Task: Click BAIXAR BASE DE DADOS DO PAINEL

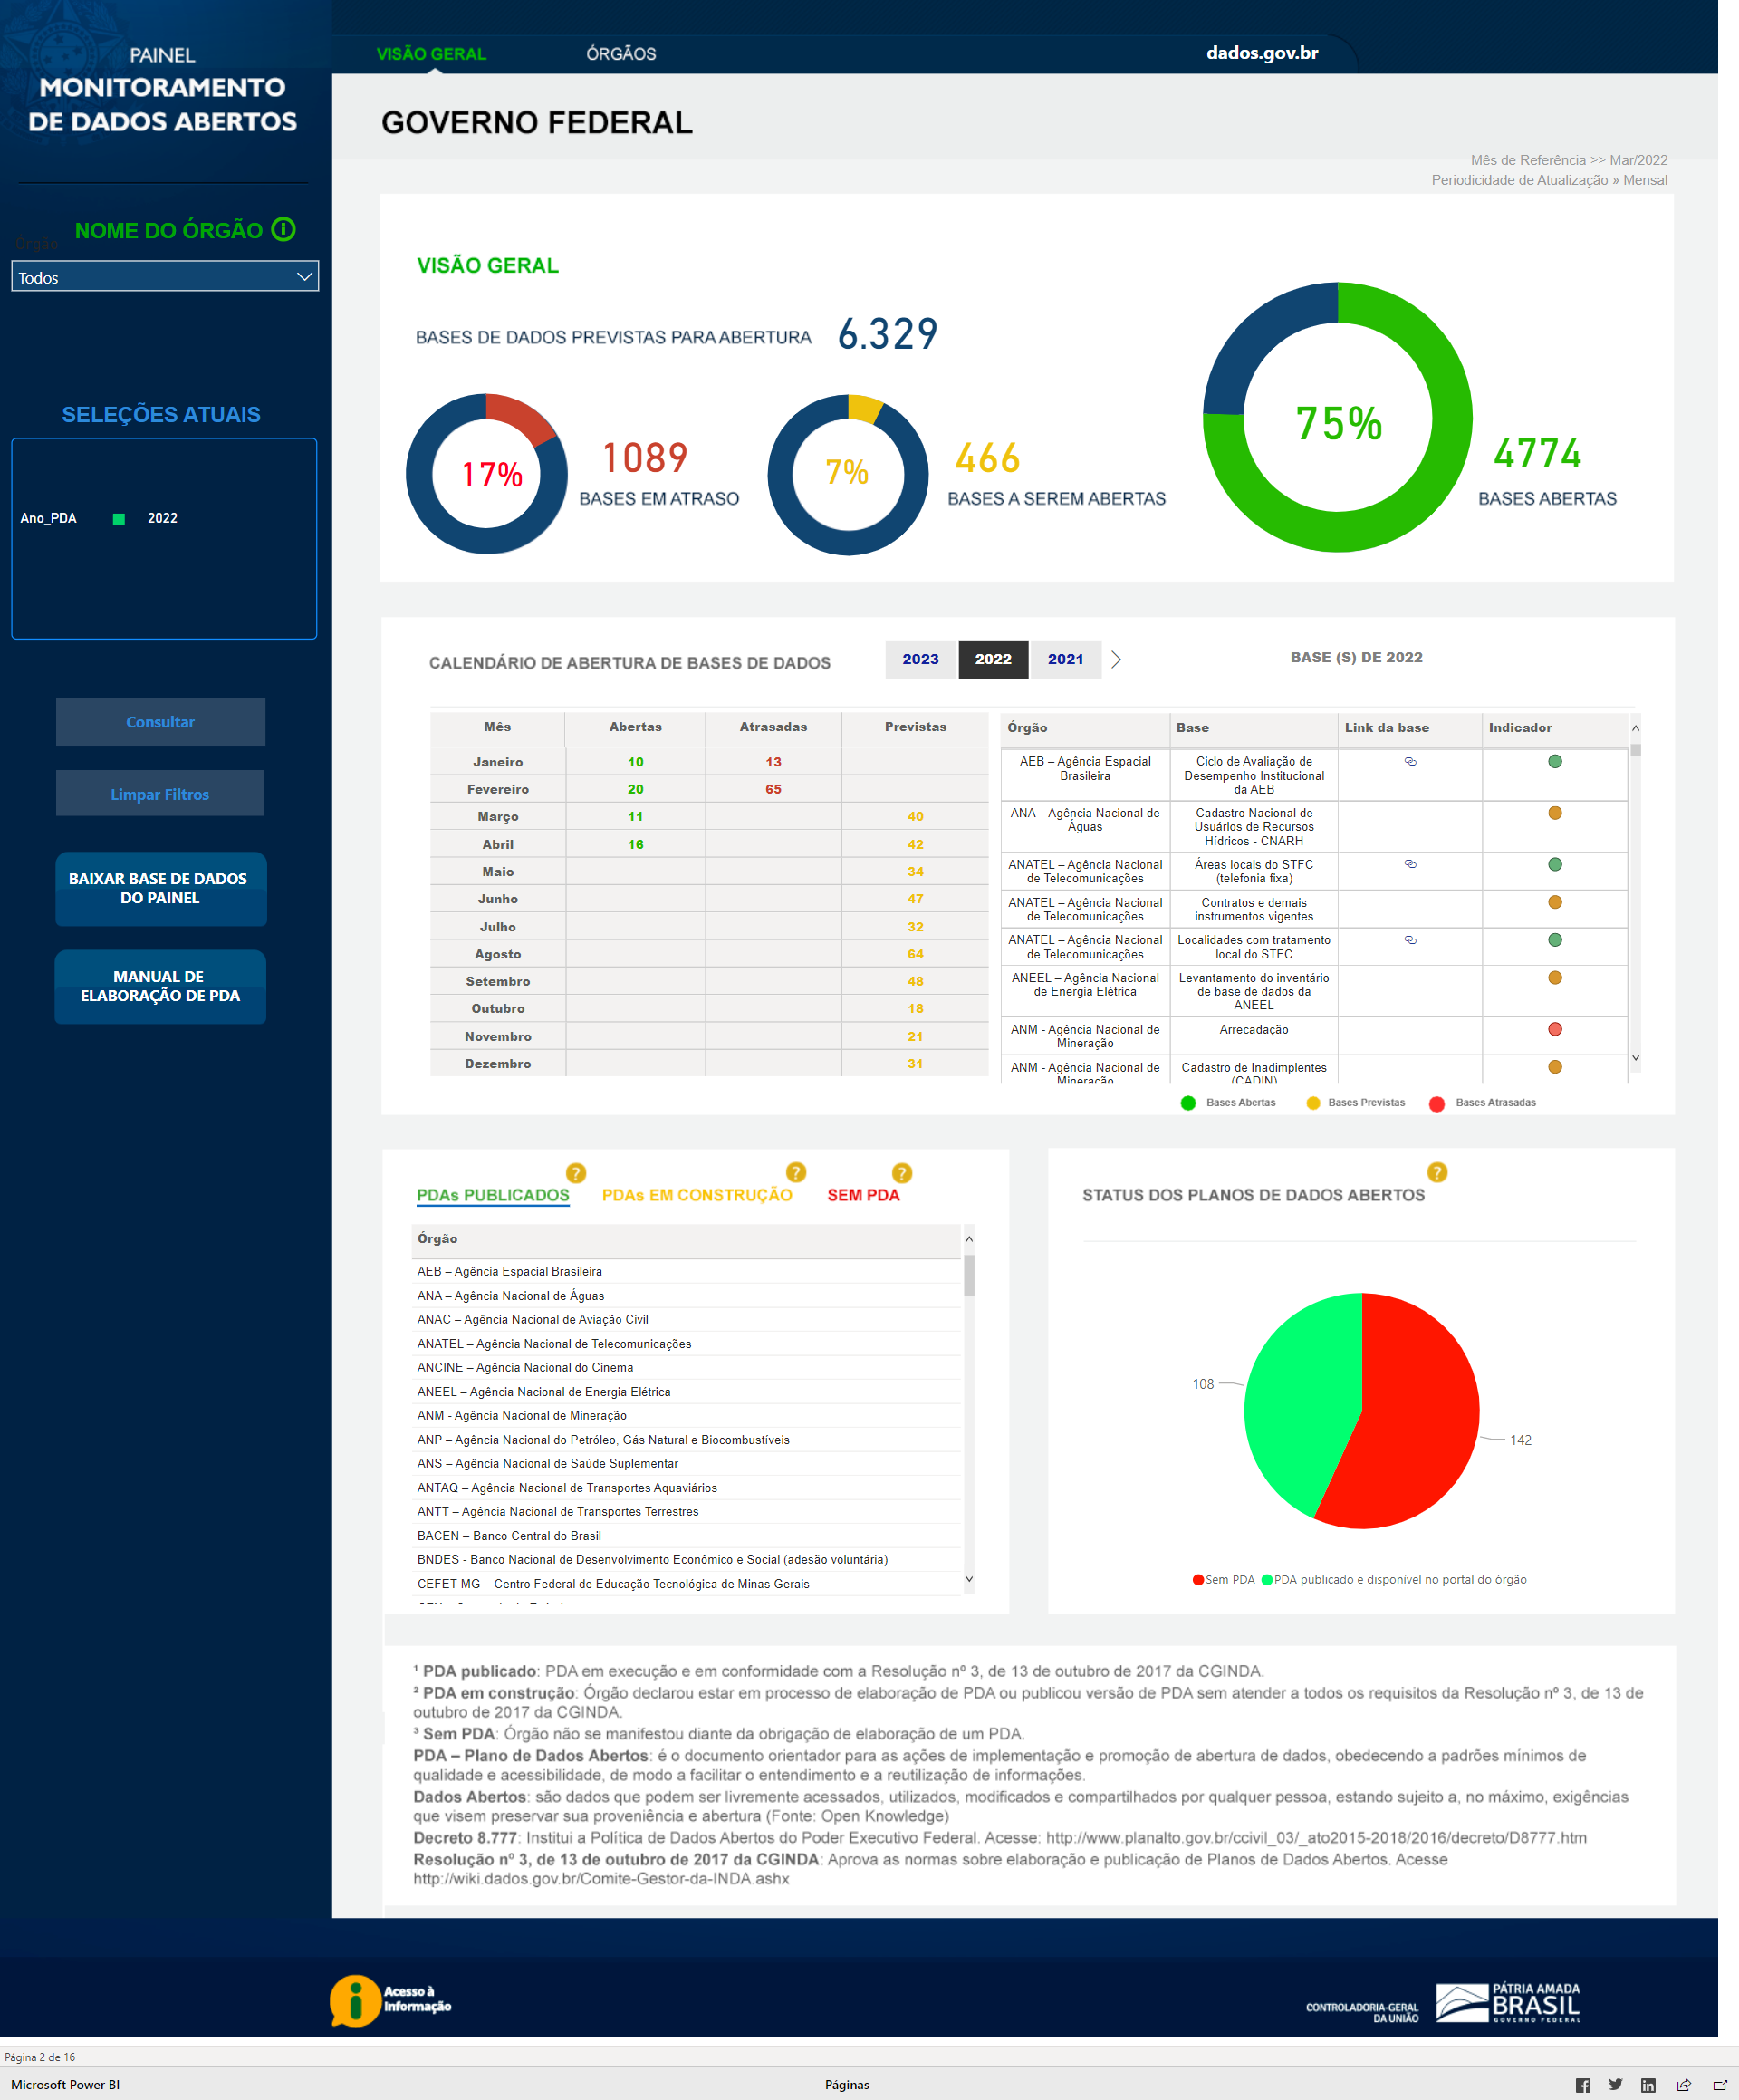Action: pyautogui.click(x=160, y=888)
